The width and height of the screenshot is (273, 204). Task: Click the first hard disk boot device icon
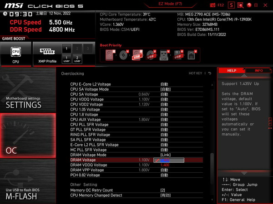pos(110,55)
